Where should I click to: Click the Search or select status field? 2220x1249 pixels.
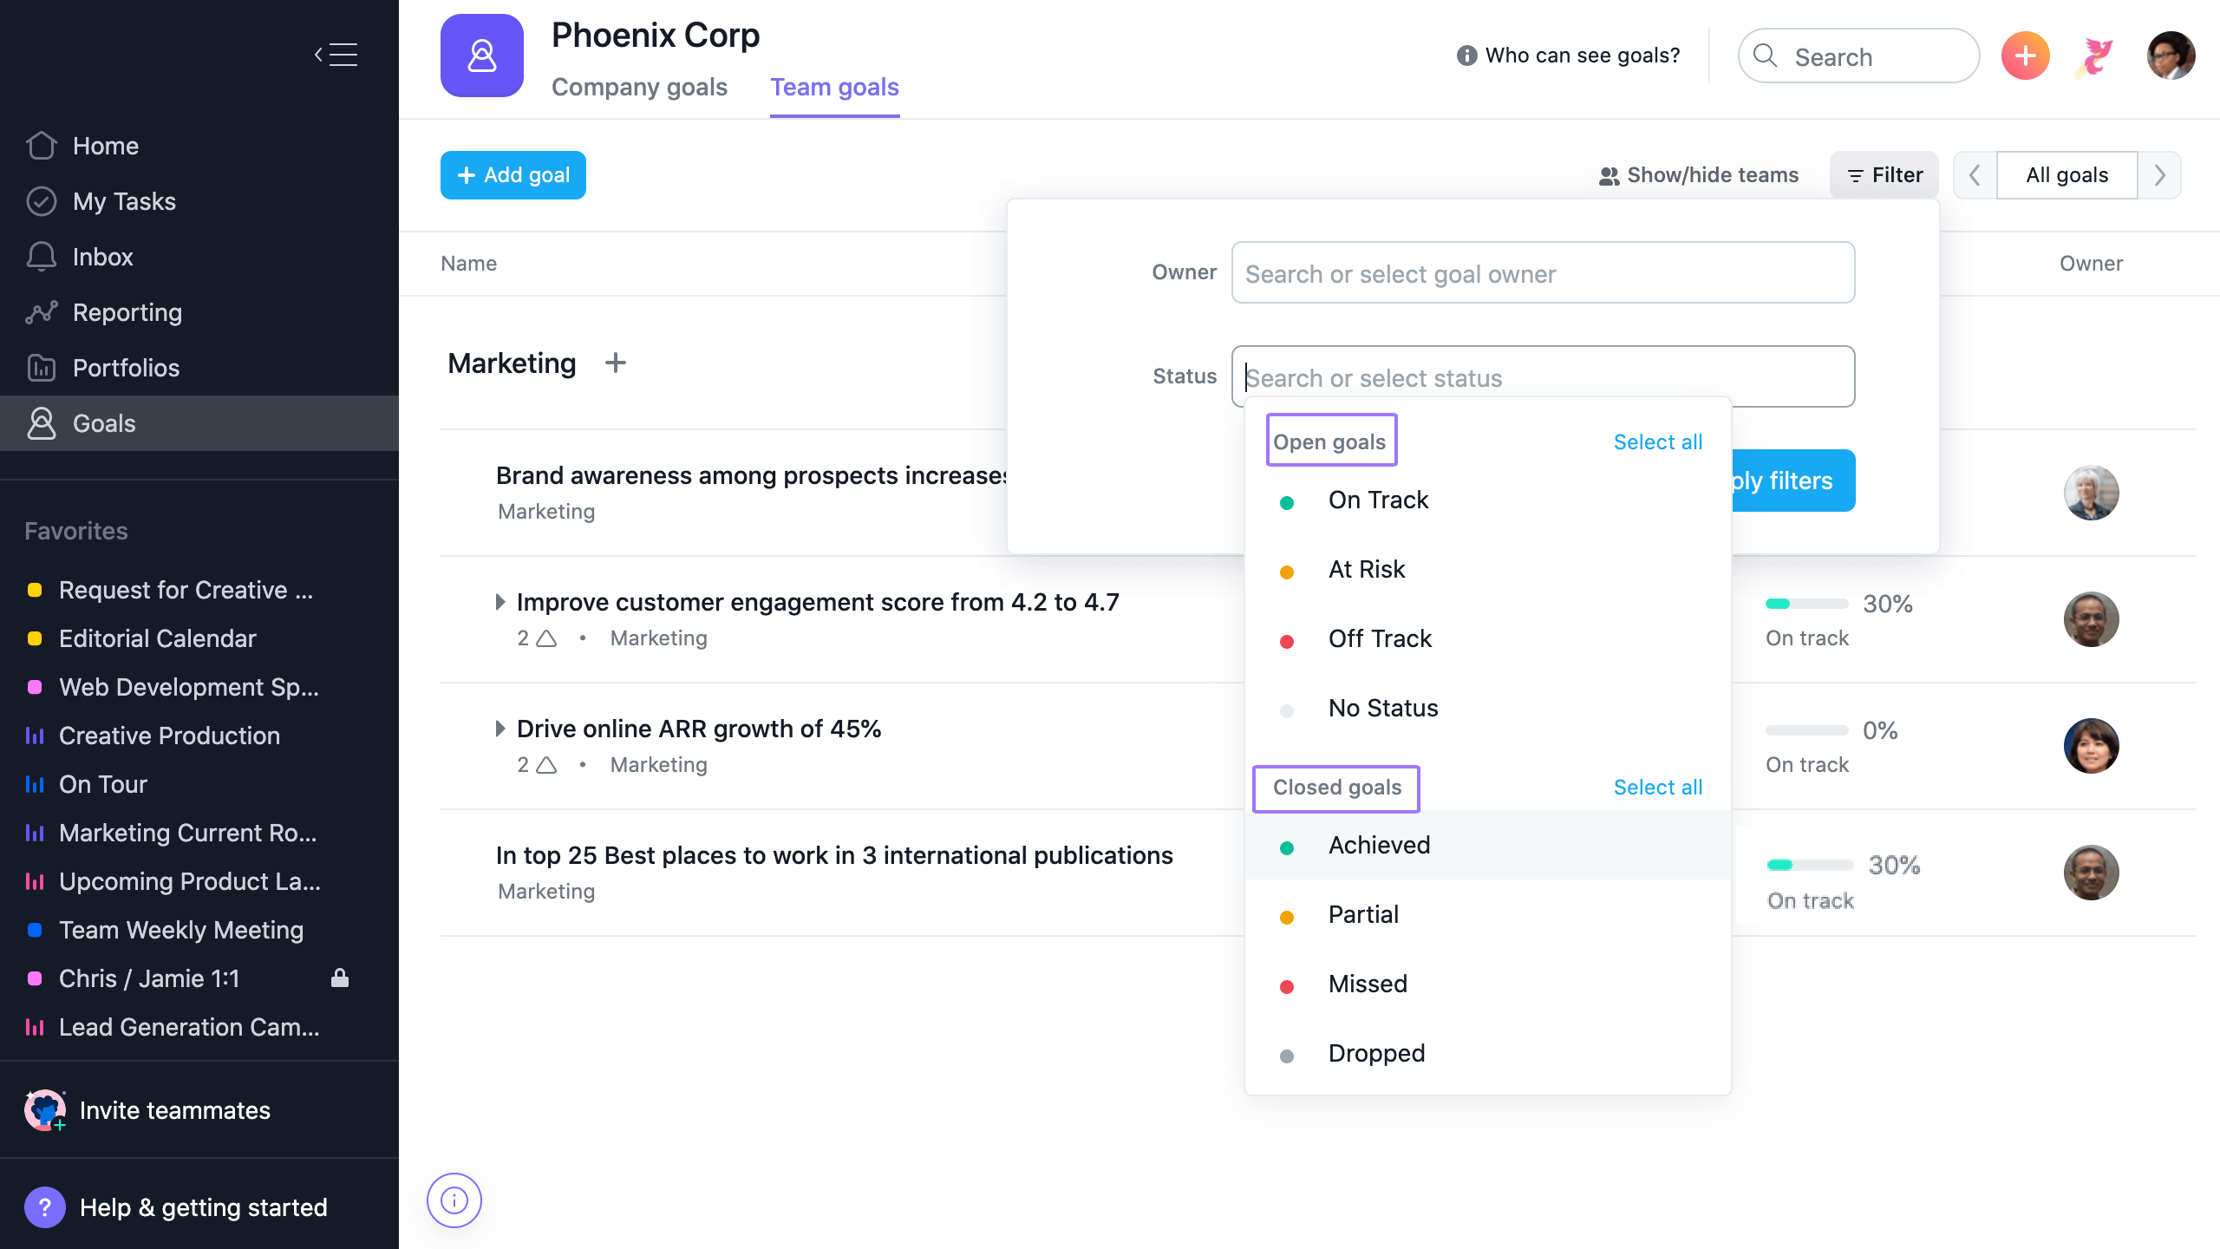1543,376
